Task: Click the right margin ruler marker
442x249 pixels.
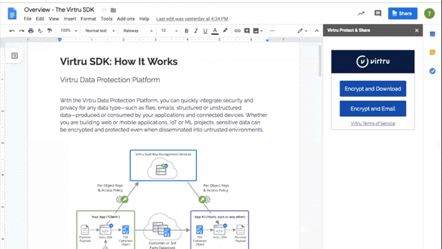Action: pos(267,40)
